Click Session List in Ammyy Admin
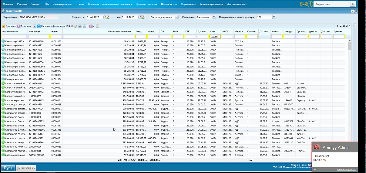366x173 pixels. coord(322,156)
